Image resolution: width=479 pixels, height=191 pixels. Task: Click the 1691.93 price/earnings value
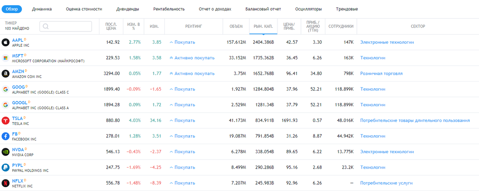click(289, 121)
